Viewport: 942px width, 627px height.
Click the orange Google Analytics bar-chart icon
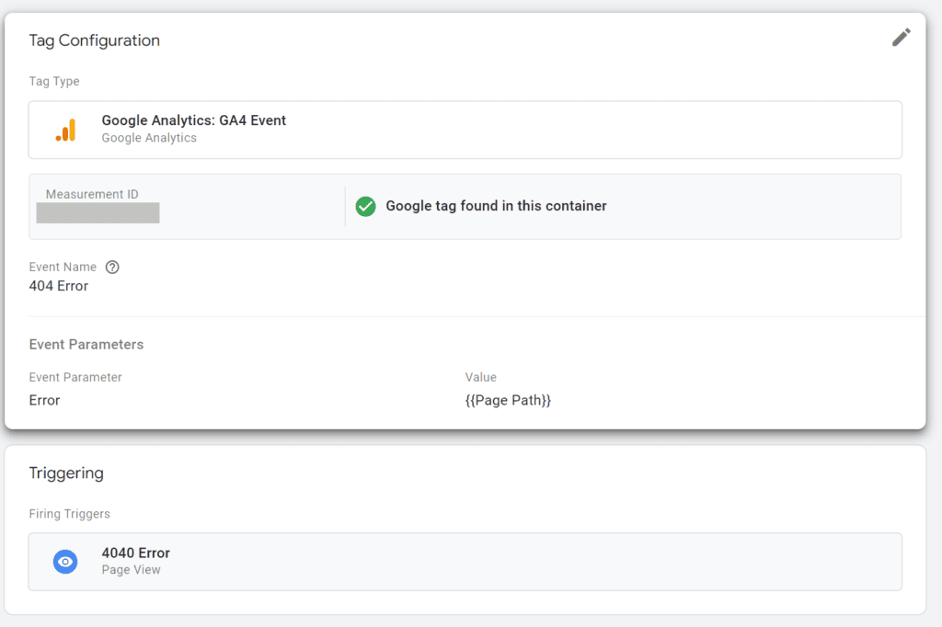(65, 130)
